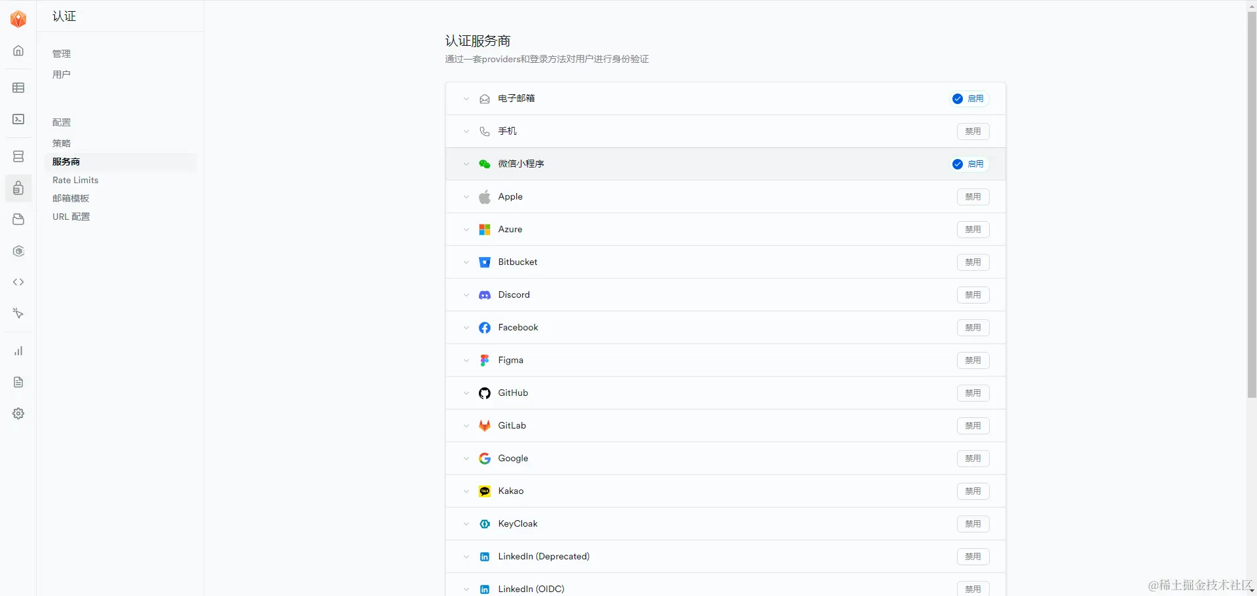Click the GitLab provider name
1257x596 pixels.
(512, 425)
